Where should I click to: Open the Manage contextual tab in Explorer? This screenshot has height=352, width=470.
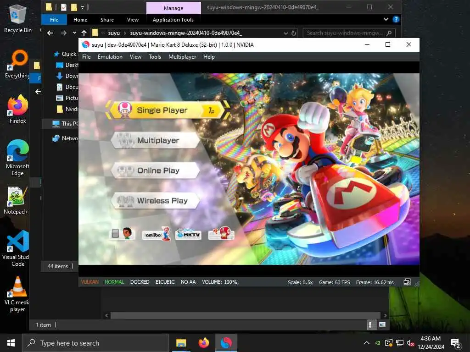click(x=173, y=8)
